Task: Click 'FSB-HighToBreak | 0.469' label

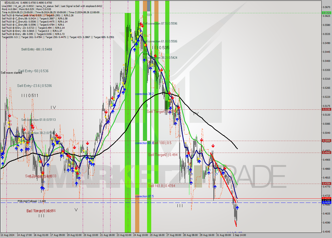Action: (32, 201)
